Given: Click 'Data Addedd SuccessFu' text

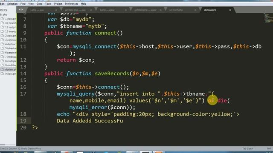Looking at the screenshot, I should [x=90, y=121].
